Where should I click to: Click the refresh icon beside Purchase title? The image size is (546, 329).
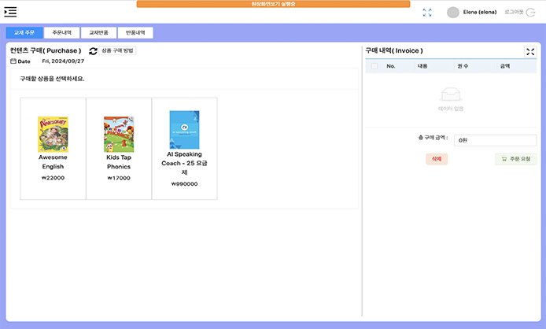click(x=94, y=50)
